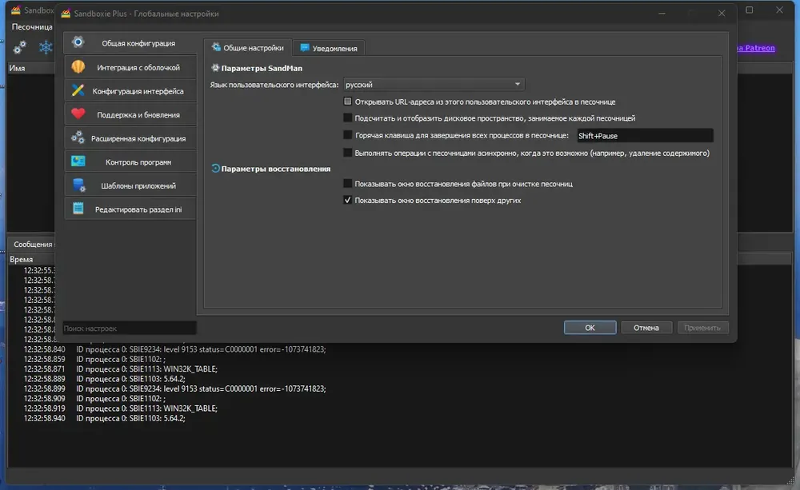Uncheck show recovery window on top of others

tap(347, 200)
